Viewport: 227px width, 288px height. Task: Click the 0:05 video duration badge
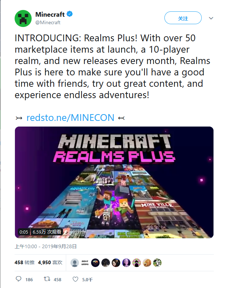pyautogui.click(x=24, y=232)
